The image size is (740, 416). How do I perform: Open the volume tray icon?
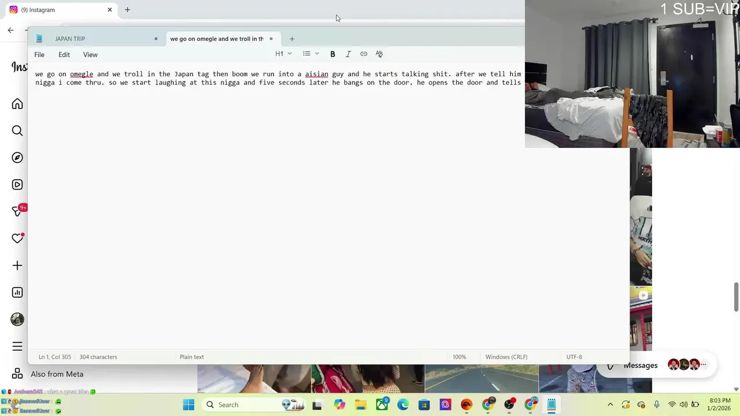(683, 405)
